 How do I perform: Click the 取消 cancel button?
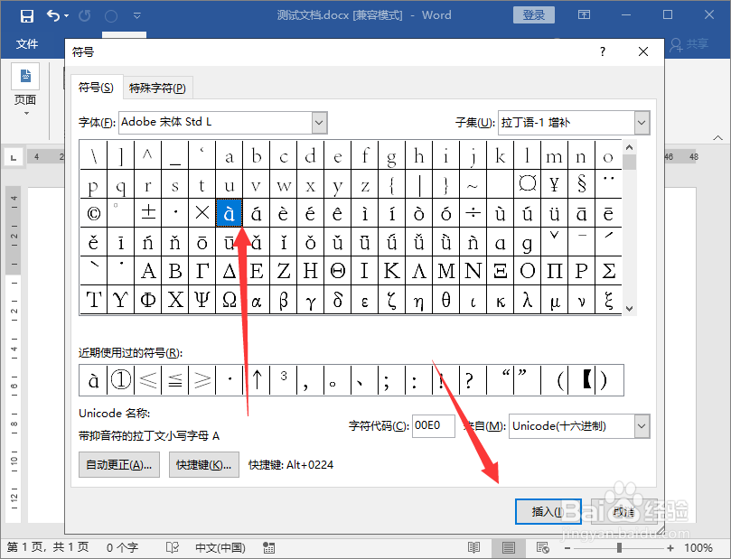click(x=623, y=511)
